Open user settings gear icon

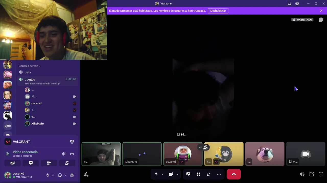pos(72,175)
